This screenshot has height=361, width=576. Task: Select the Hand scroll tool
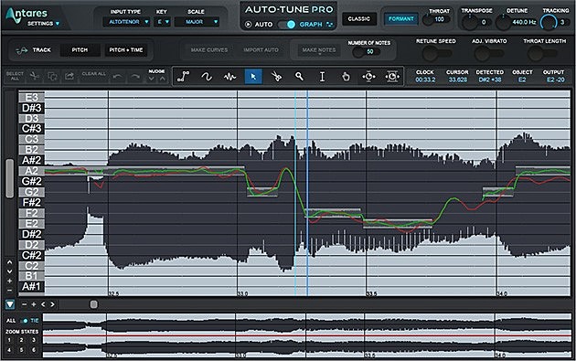pos(346,77)
